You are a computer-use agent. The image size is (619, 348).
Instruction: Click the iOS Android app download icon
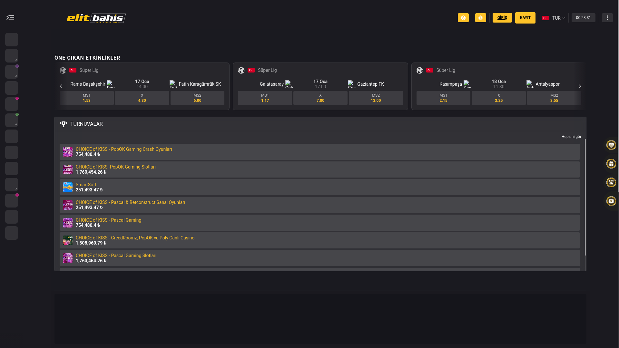point(611,182)
